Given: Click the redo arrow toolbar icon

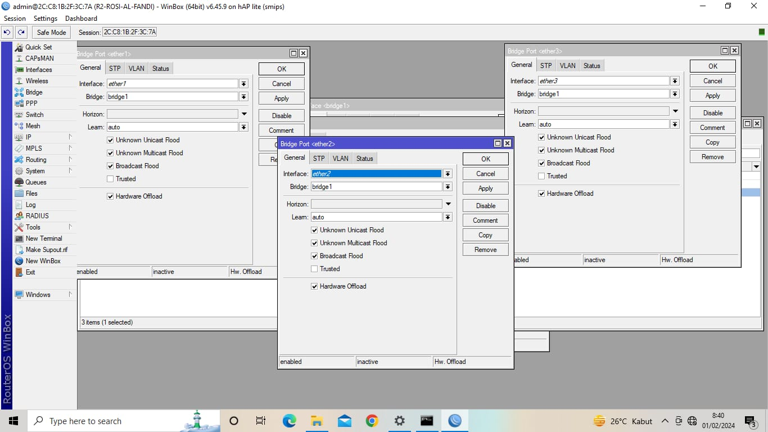Looking at the screenshot, I should point(21,33).
